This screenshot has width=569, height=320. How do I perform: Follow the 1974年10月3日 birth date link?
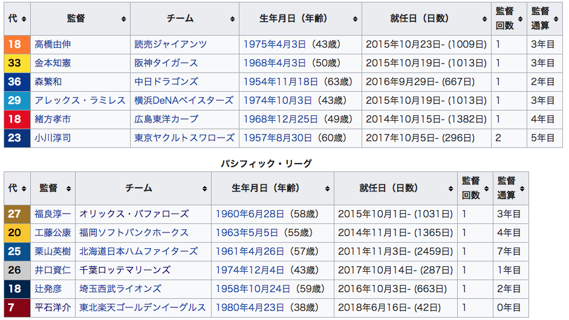click(x=278, y=100)
